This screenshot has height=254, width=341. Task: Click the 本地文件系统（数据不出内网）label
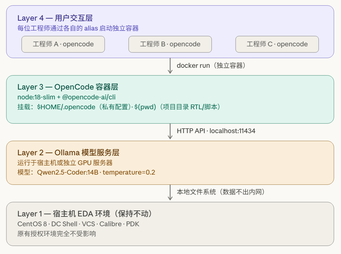(x=221, y=192)
